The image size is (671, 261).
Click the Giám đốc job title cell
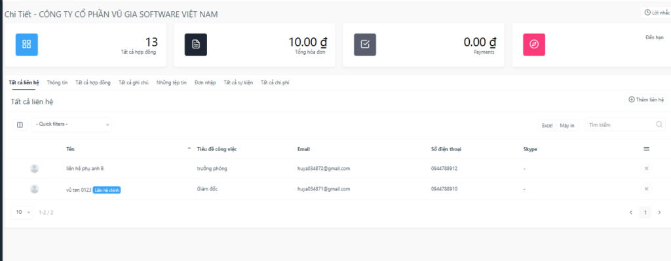coord(207,189)
